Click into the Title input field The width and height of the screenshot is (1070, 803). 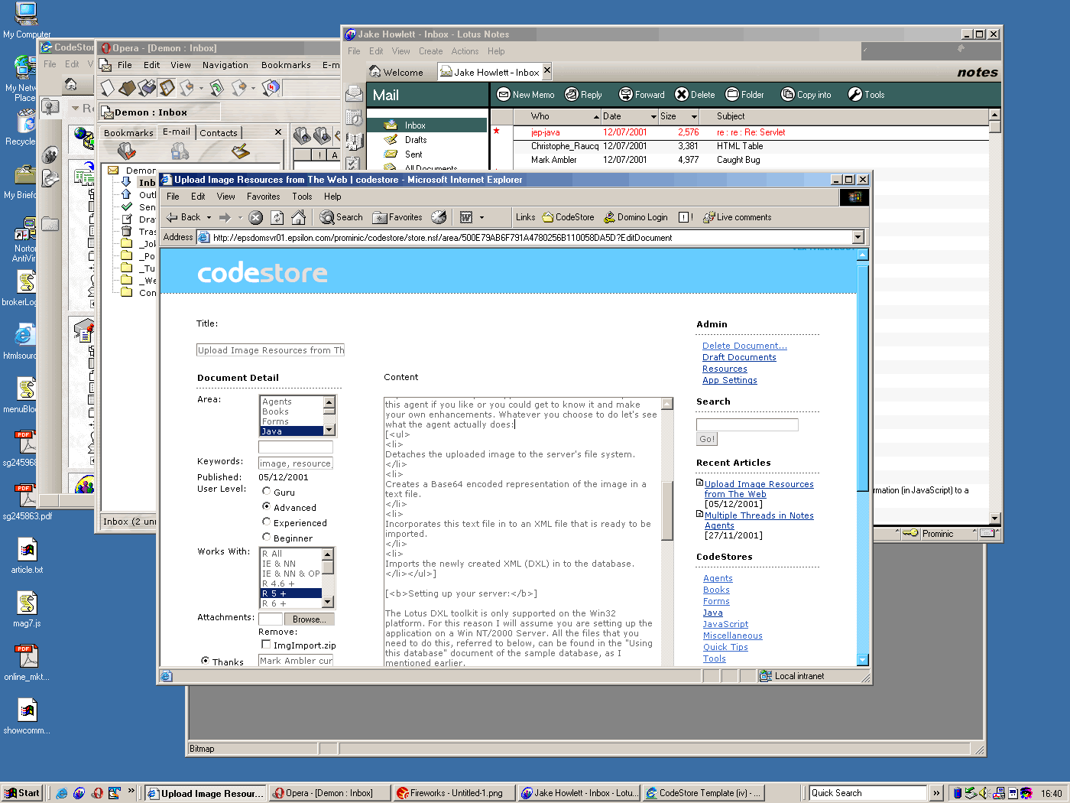(271, 350)
